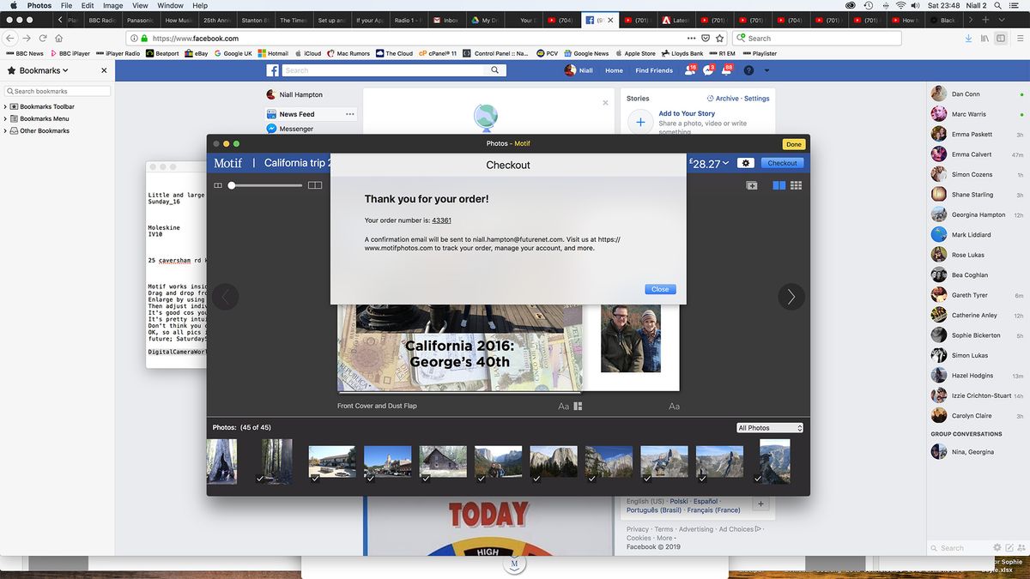The image size is (1030, 579).
Task: Click the Close button in Checkout dialog
Action: [x=660, y=289]
